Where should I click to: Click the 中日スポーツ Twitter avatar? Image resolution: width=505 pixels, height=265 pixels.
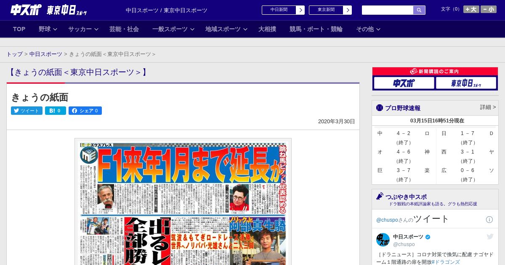click(x=383, y=240)
